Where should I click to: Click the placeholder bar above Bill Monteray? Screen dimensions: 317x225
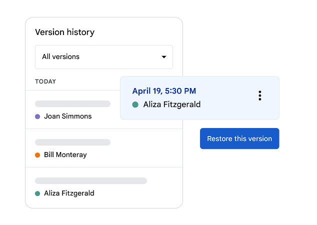(73, 142)
